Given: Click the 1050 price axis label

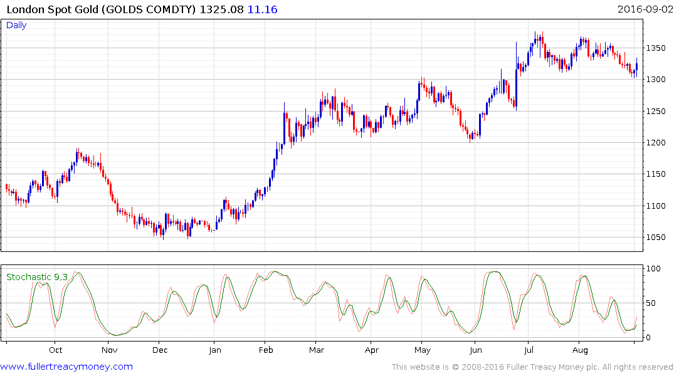Looking at the screenshot, I should pyautogui.click(x=656, y=238).
